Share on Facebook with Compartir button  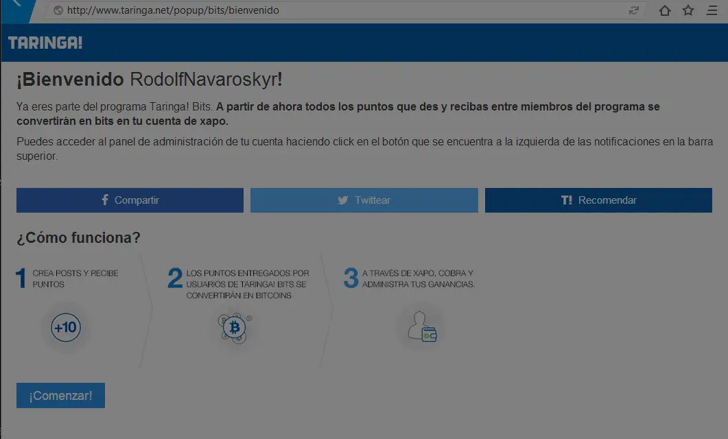click(x=130, y=200)
